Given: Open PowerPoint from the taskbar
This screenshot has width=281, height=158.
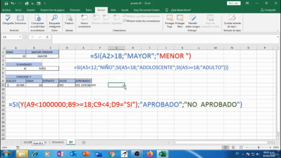Looking at the screenshot, I should point(86,154).
